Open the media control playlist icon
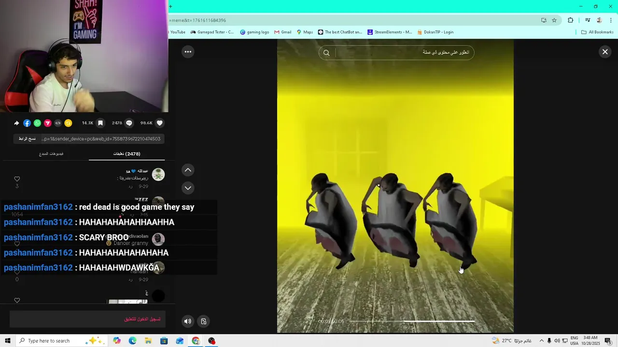 coord(588,20)
